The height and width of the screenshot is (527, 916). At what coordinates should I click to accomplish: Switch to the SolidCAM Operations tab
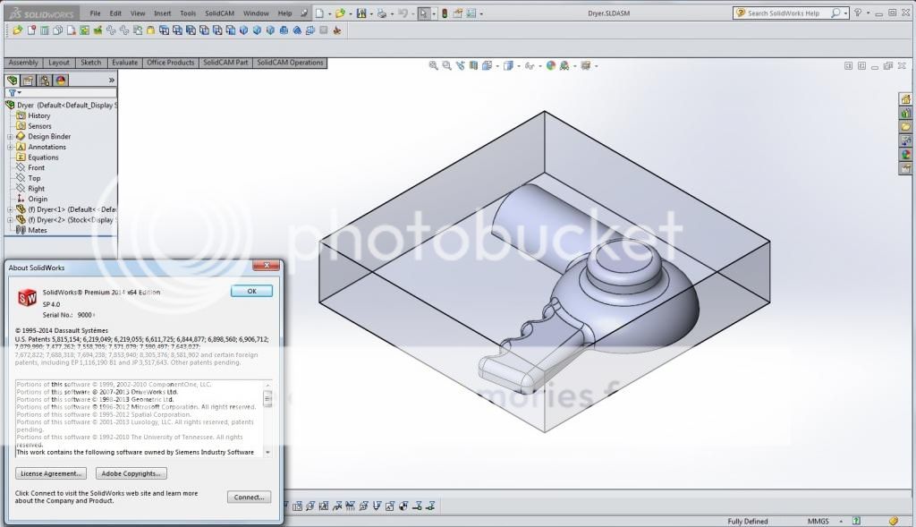pos(289,63)
